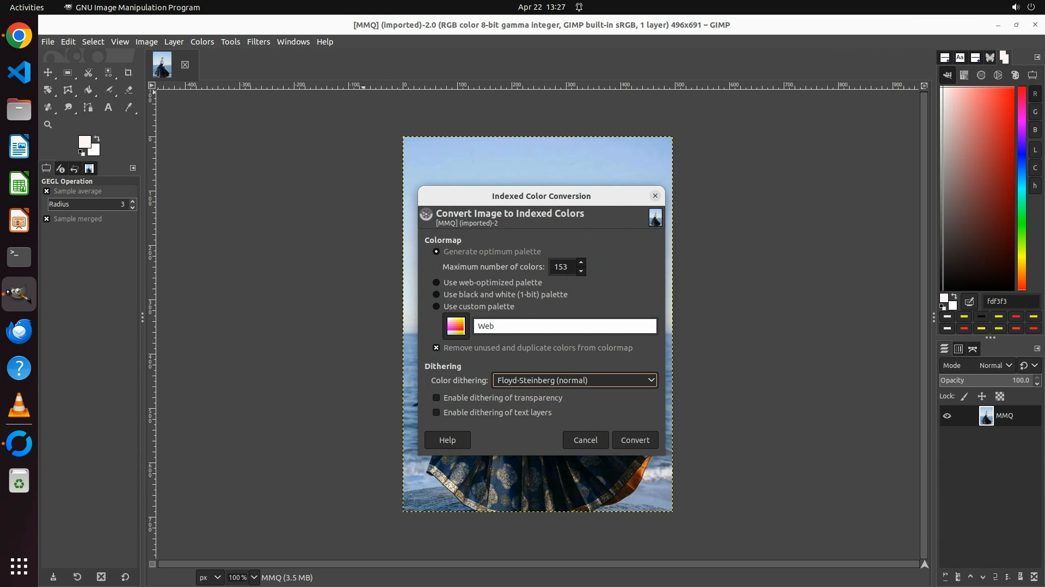This screenshot has height=587, width=1045.
Task: Select the Zoom tool
Action: (48, 125)
